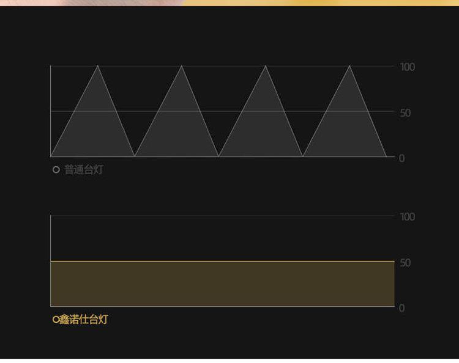
Task: Click the 0 axis label on top chart
Action: point(401,158)
